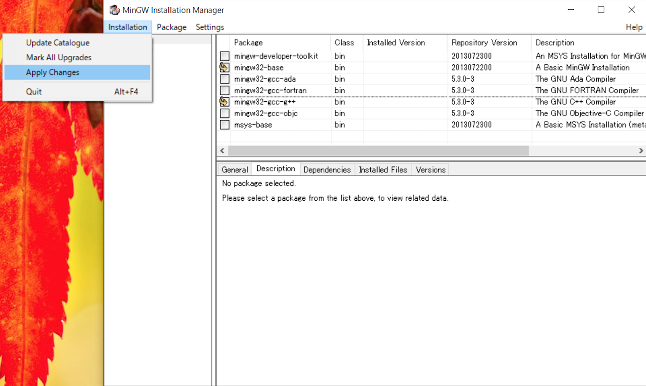Screen dimensions: 646x386
Task: Switch to the Versions tab
Action: [431, 170]
